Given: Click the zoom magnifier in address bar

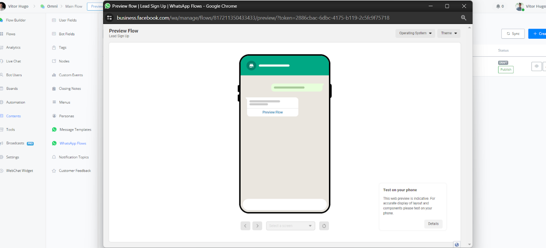Looking at the screenshot, I should (464, 18).
